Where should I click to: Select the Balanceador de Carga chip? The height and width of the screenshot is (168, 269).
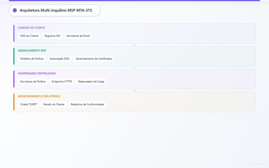pos(91,81)
